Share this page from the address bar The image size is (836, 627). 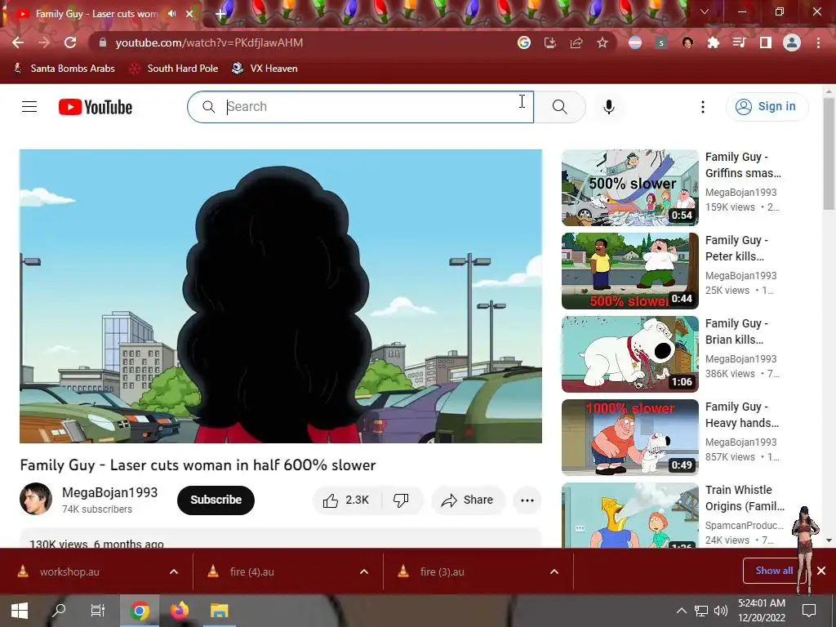[576, 42]
